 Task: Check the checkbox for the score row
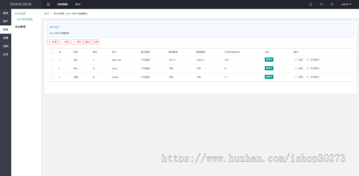pos(51,69)
